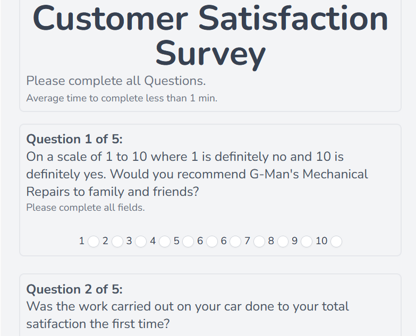
Task: Choose the first rating 6 radio button
Action: pos(212,242)
